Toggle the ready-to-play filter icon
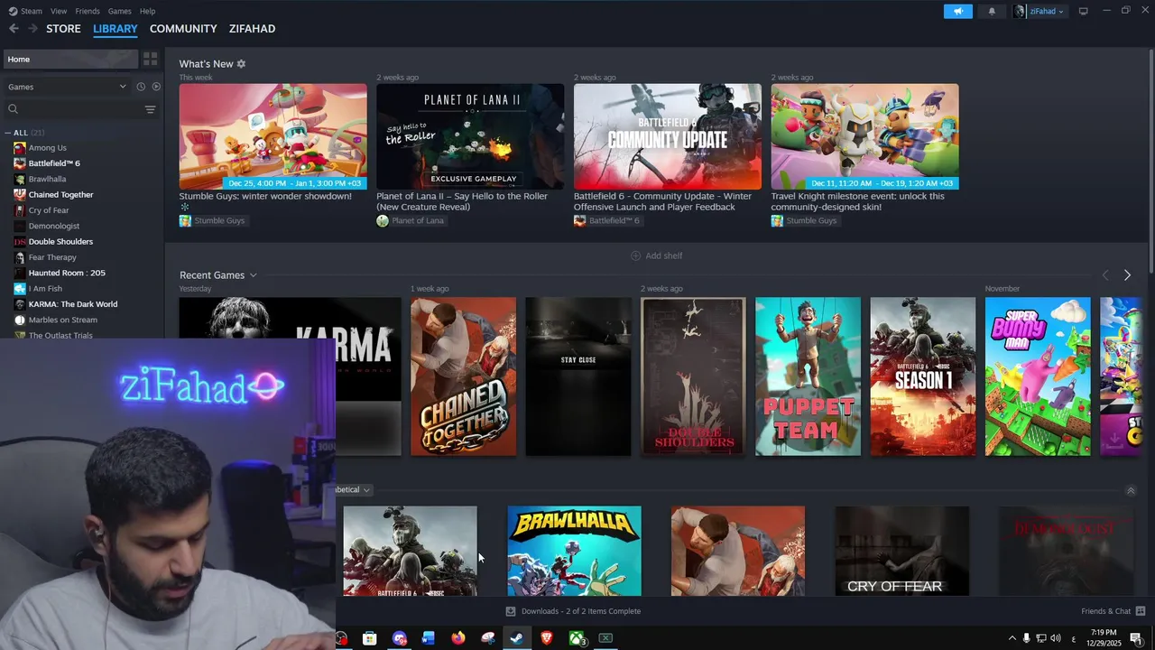This screenshot has width=1155, height=650. click(156, 87)
